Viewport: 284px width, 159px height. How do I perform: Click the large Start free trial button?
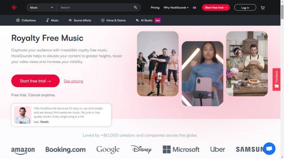[35, 81]
